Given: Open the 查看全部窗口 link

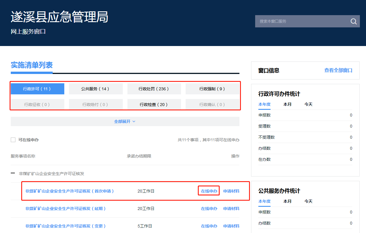Looking at the screenshot, I should click(x=338, y=70).
